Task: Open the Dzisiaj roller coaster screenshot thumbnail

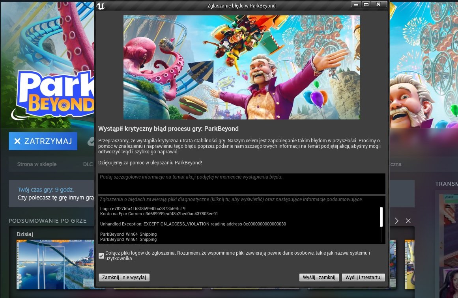Action: tap(56, 264)
